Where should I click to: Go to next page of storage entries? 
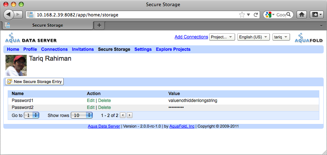(x=129, y=115)
